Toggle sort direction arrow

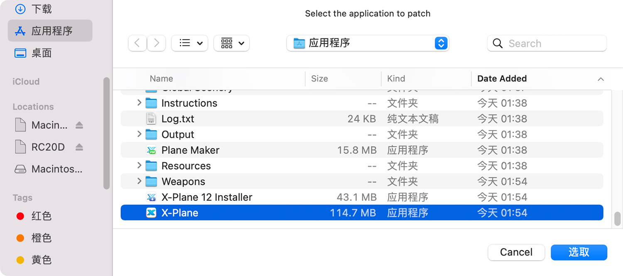(600, 79)
